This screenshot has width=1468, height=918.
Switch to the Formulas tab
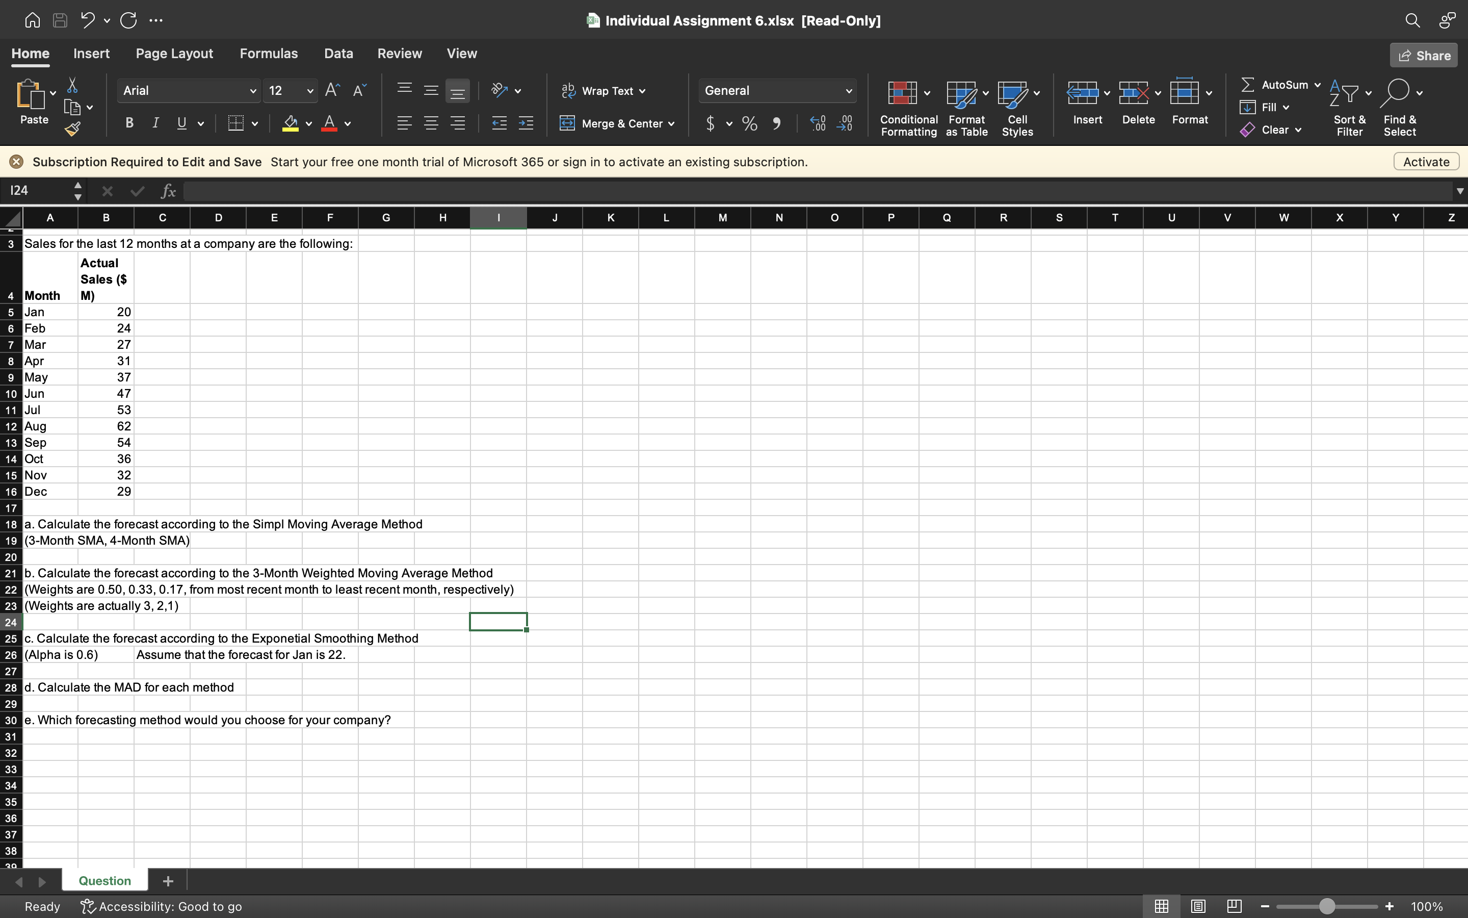click(x=269, y=54)
